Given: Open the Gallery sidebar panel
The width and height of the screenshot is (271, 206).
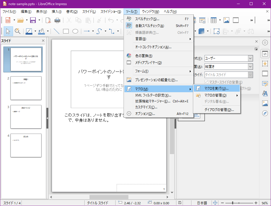Looking at the screenshot, I should [x=265, y=103].
